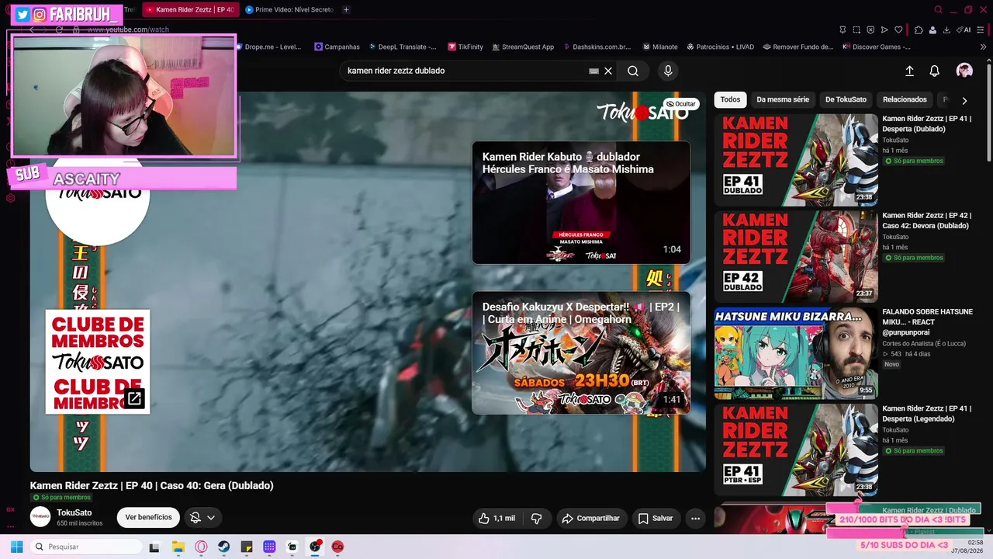Open the on-screen keyboard icon in search box
The width and height of the screenshot is (993, 559).
(593, 71)
